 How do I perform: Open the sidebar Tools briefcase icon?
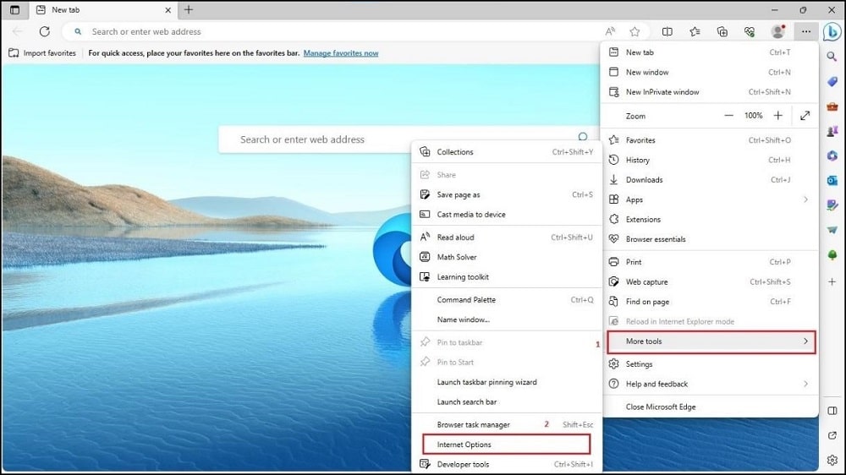pyautogui.click(x=832, y=106)
